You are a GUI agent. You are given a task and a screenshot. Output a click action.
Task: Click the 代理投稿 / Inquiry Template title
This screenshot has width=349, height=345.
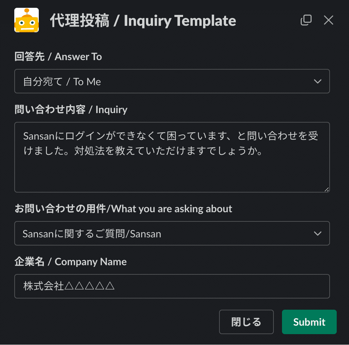tap(143, 20)
